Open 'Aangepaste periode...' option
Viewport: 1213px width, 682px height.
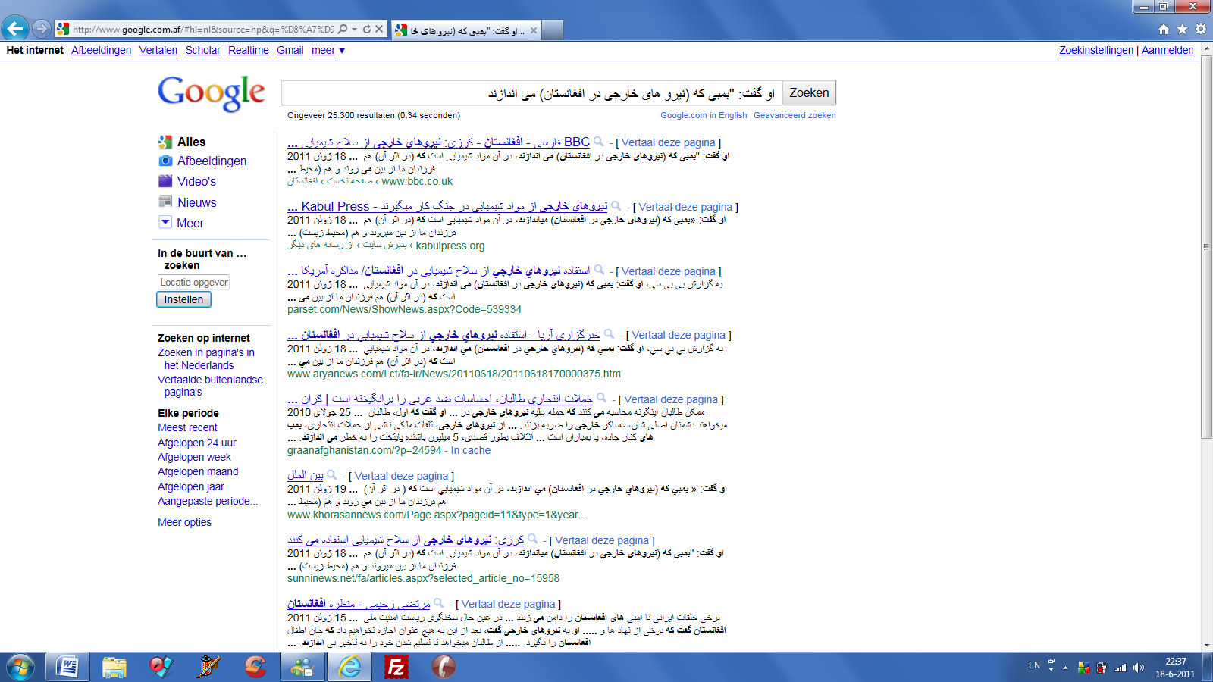click(x=208, y=501)
